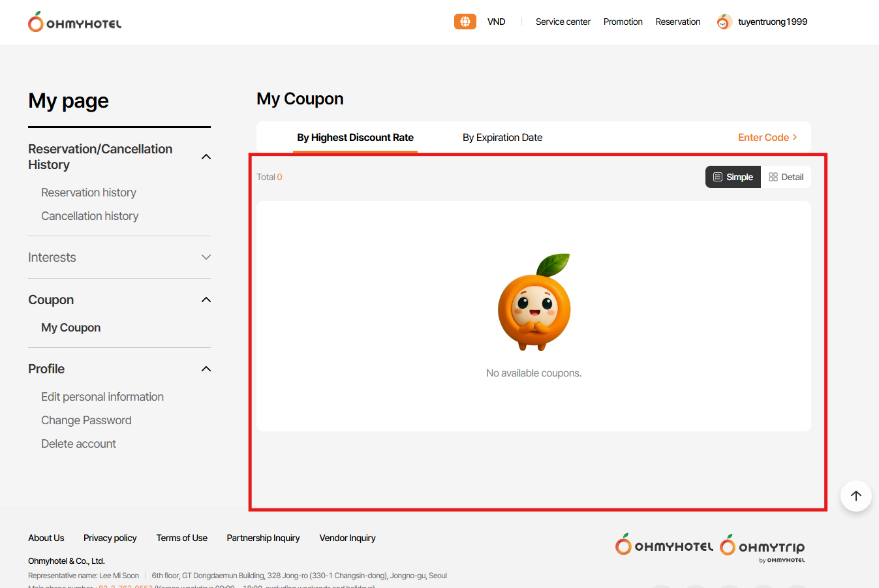Click the "My Coupon" main page heading
This screenshot has height=588, width=879.
click(300, 99)
